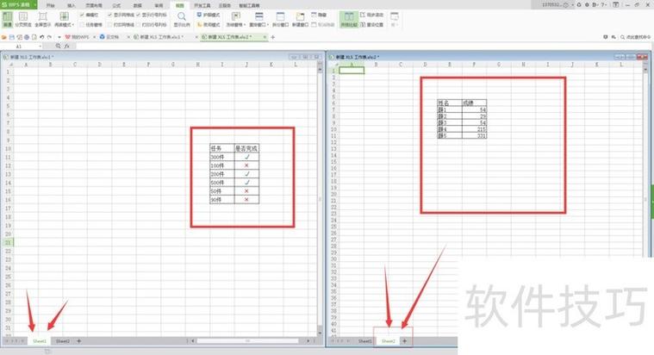654x355 pixels.
Task: Select Sheet2 tab in left workbook
Action: pos(63,341)
